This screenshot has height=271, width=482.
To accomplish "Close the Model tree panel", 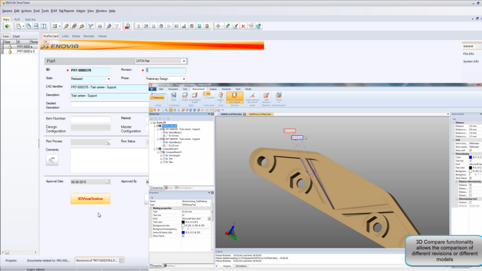I will coord(212,114).
